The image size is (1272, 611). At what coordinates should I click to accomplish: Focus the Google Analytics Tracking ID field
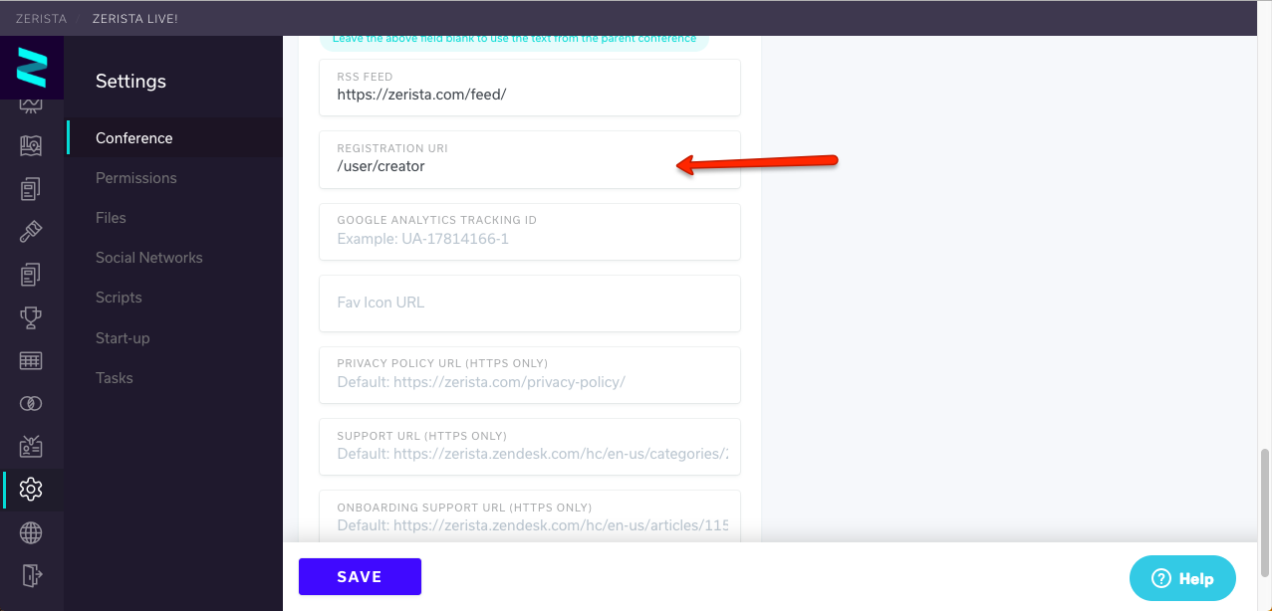[530, 232]
